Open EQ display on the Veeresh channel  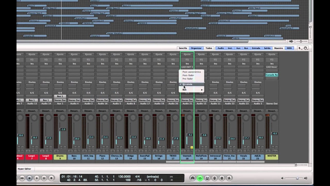187,59
